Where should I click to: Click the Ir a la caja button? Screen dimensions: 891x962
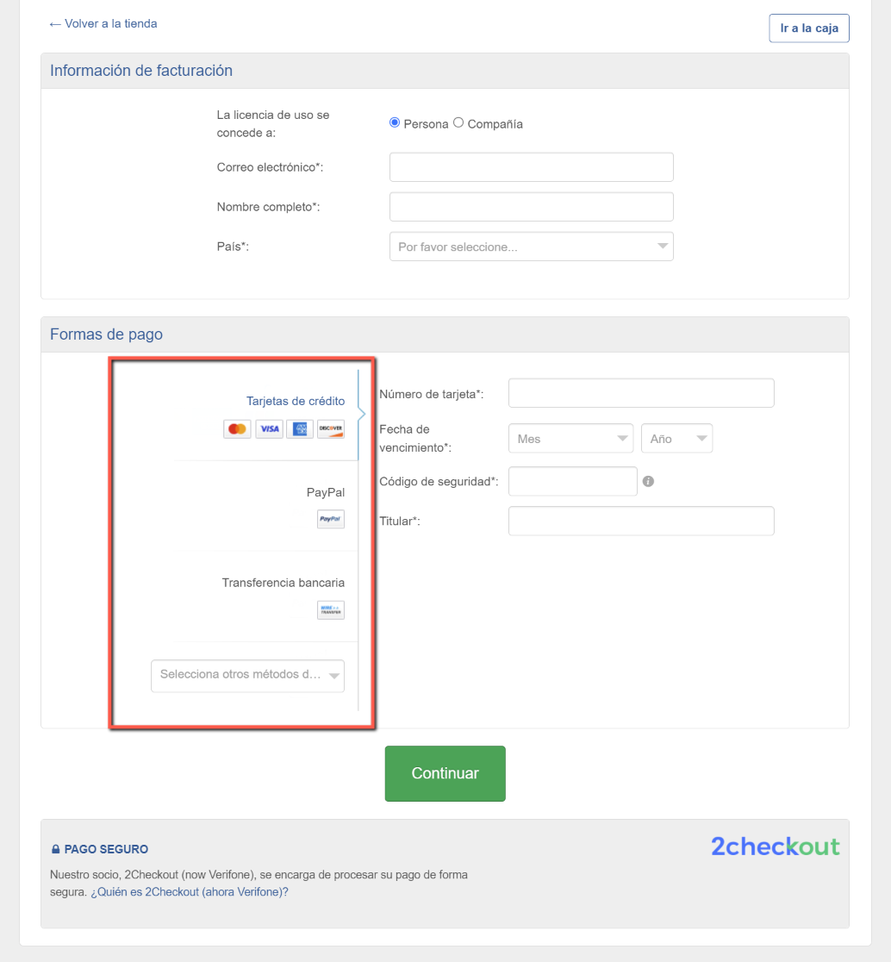[809, 28]
